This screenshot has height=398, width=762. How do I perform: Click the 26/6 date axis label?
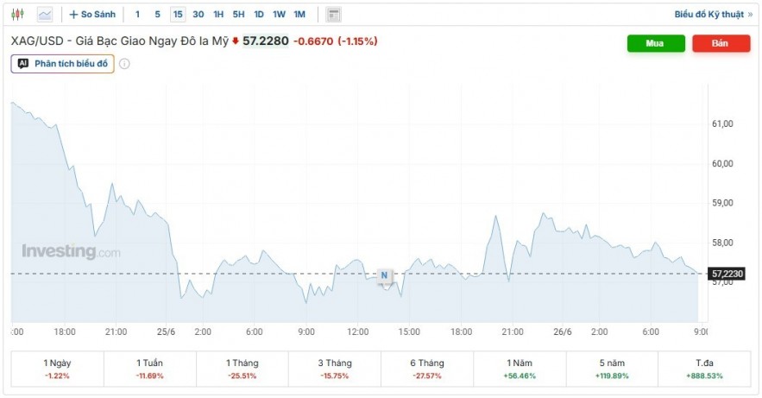563,332
